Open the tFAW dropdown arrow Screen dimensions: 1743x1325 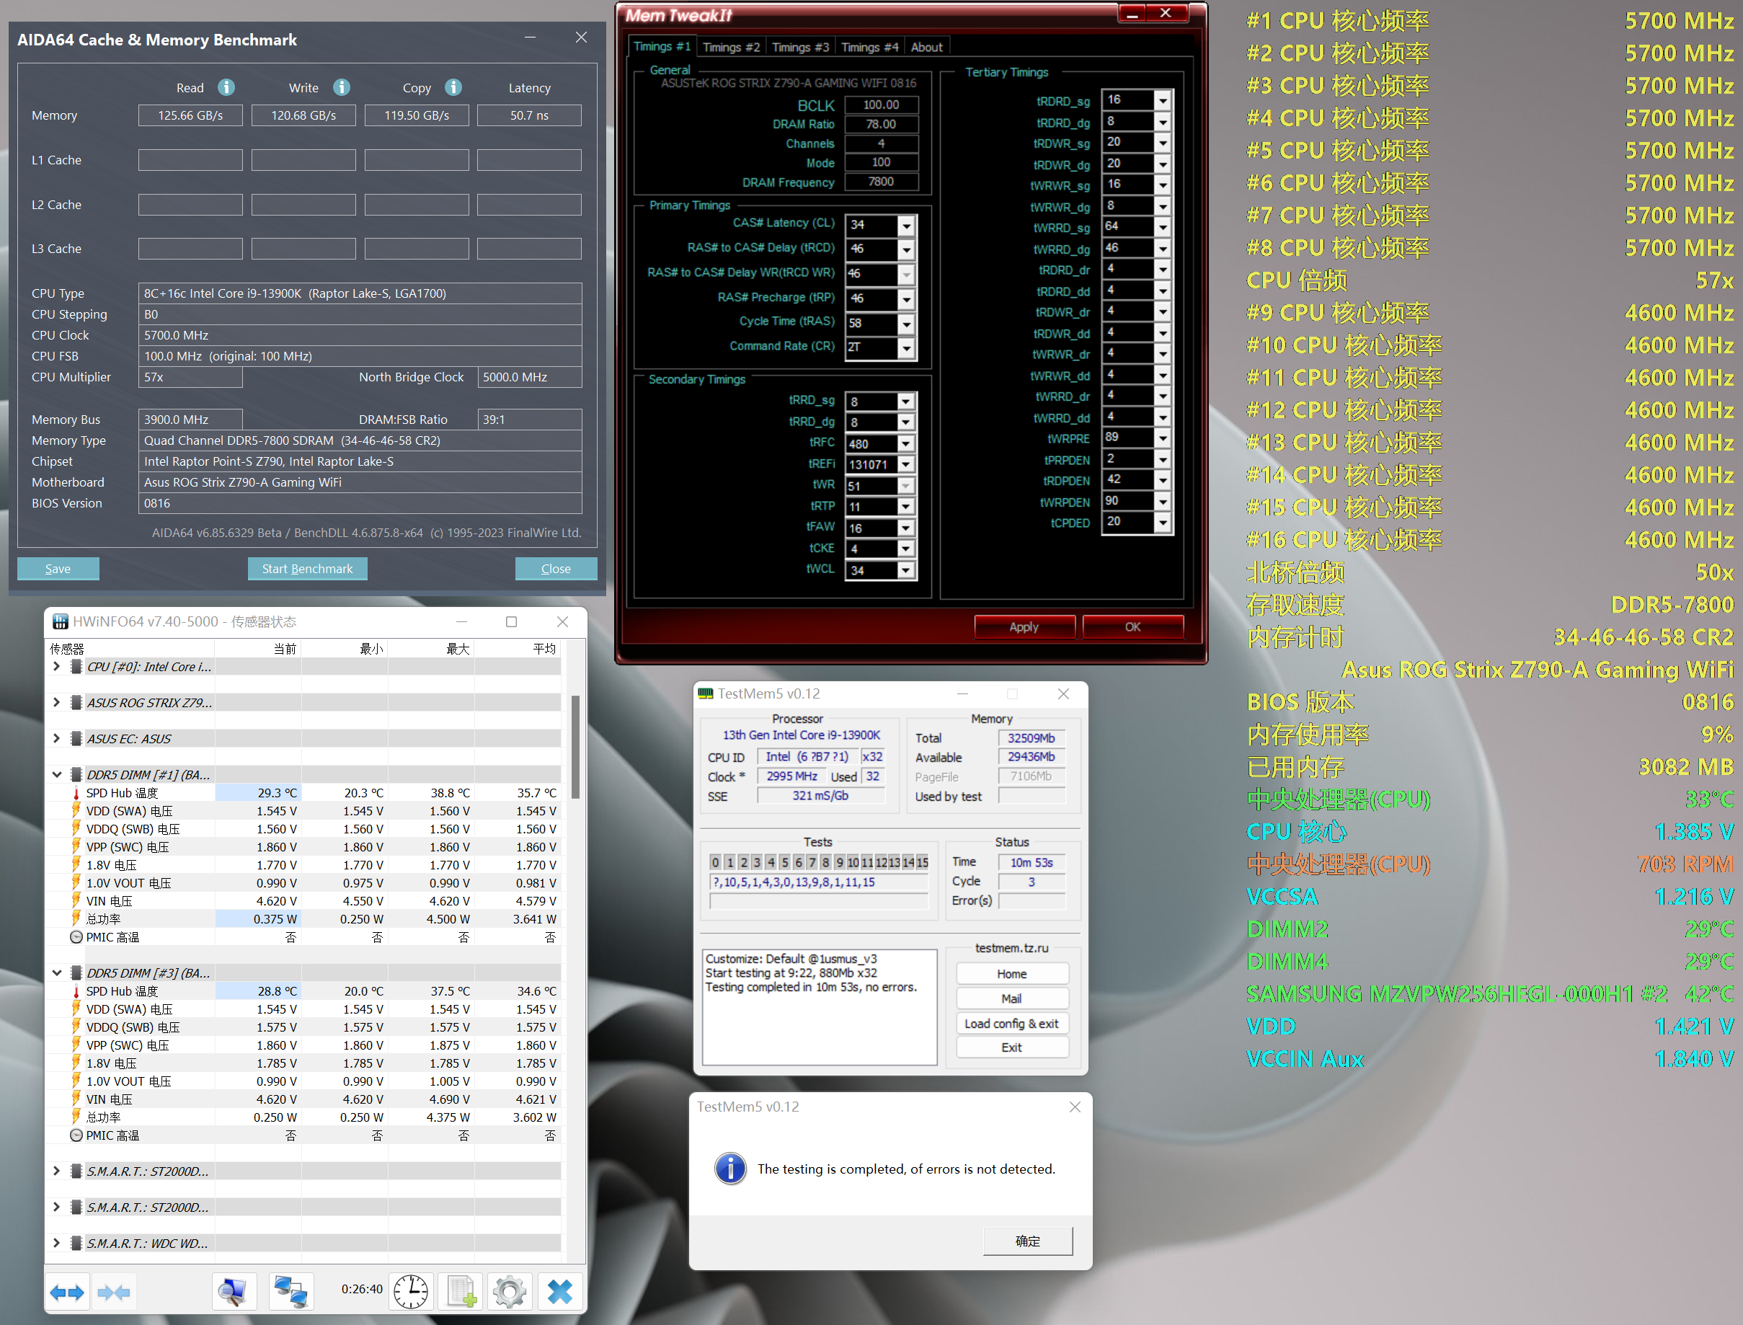tap(905, 528)
